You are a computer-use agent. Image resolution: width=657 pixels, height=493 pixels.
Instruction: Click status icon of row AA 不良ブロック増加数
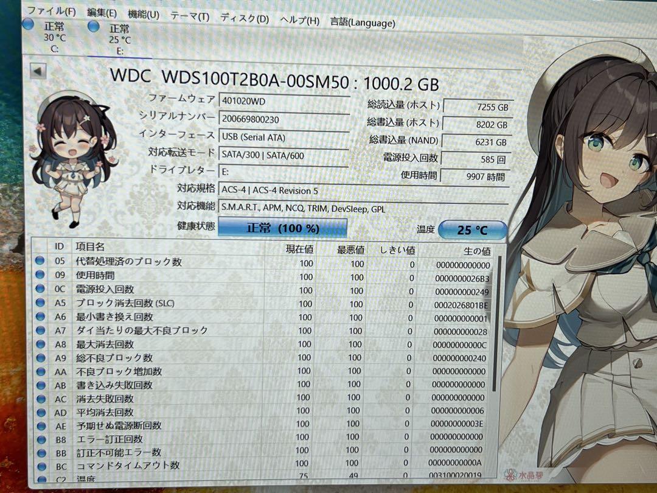coord(41,371)
